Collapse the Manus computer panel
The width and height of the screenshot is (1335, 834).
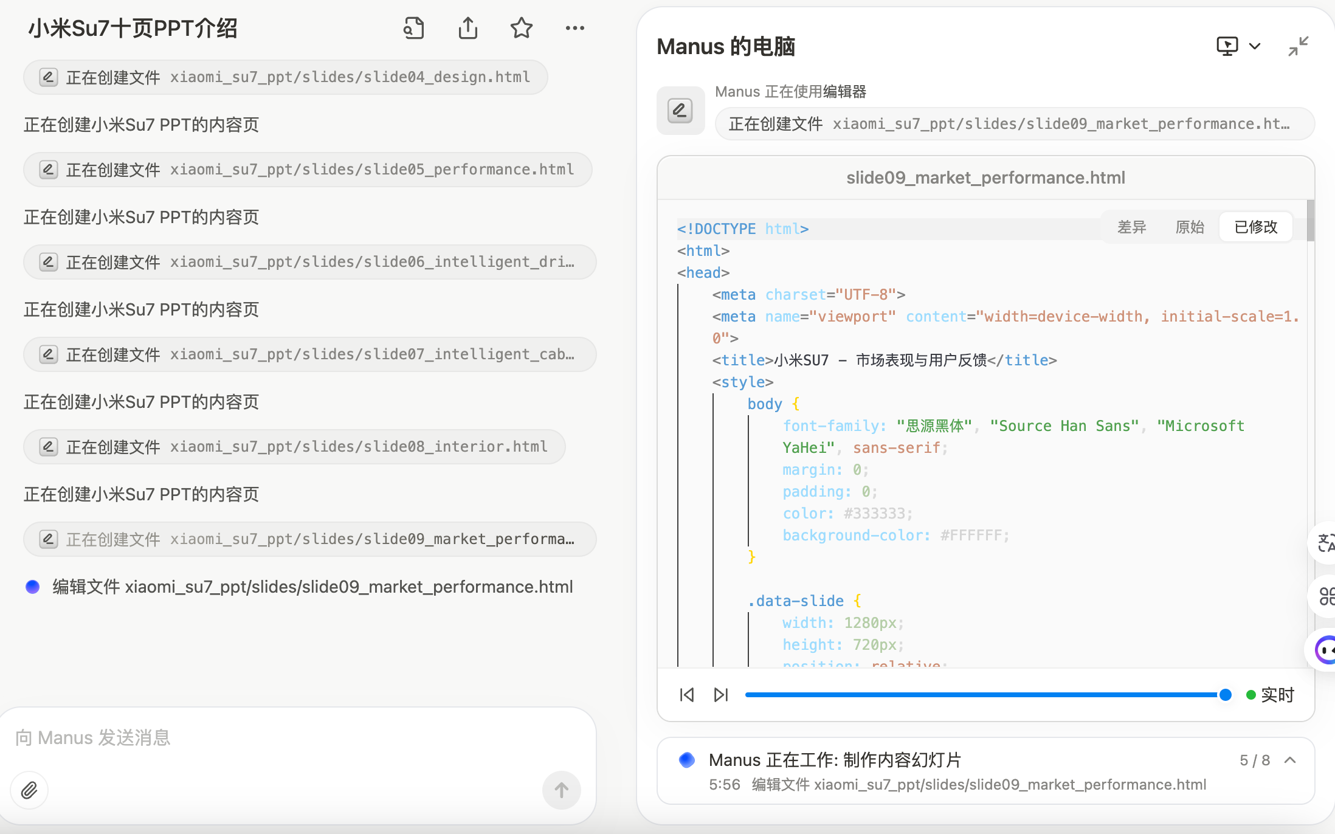click(x=1298, y=46)
